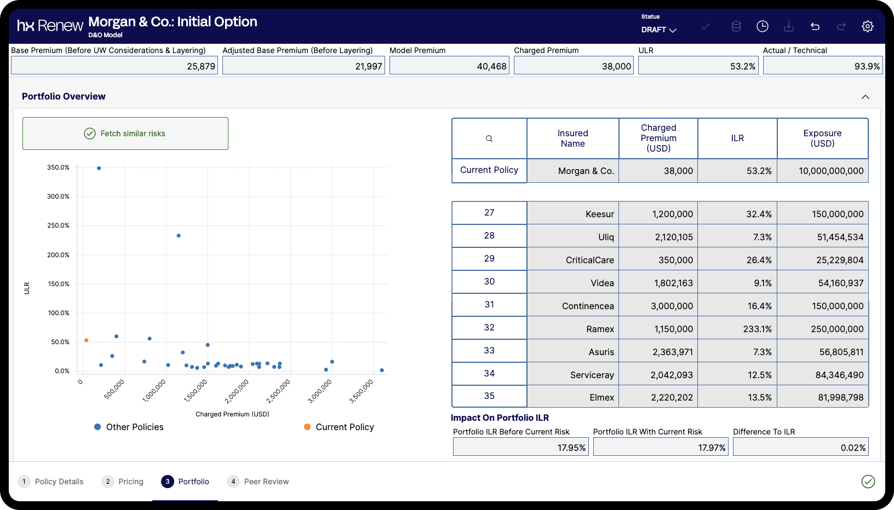Click the step 2 circle in the step bar
This screenshot has width=894, height=510.
(x=108, y=482)
